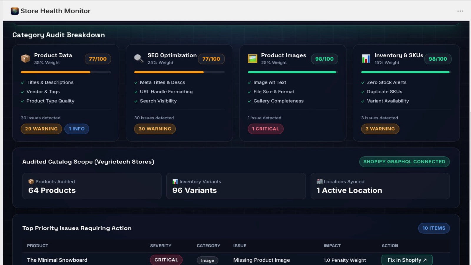
Task: Click the SHOPIFY GRAPHQL CONNECTED status badge
Action: (404, 162)
